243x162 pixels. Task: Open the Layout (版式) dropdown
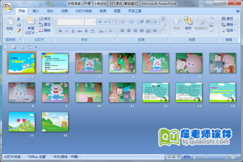click(46, 19)
